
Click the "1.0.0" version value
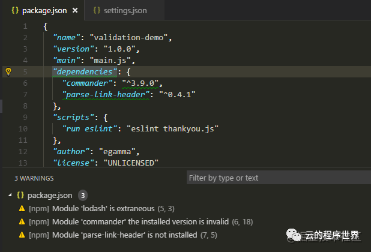pyautogui.click(x=119, y=49)
